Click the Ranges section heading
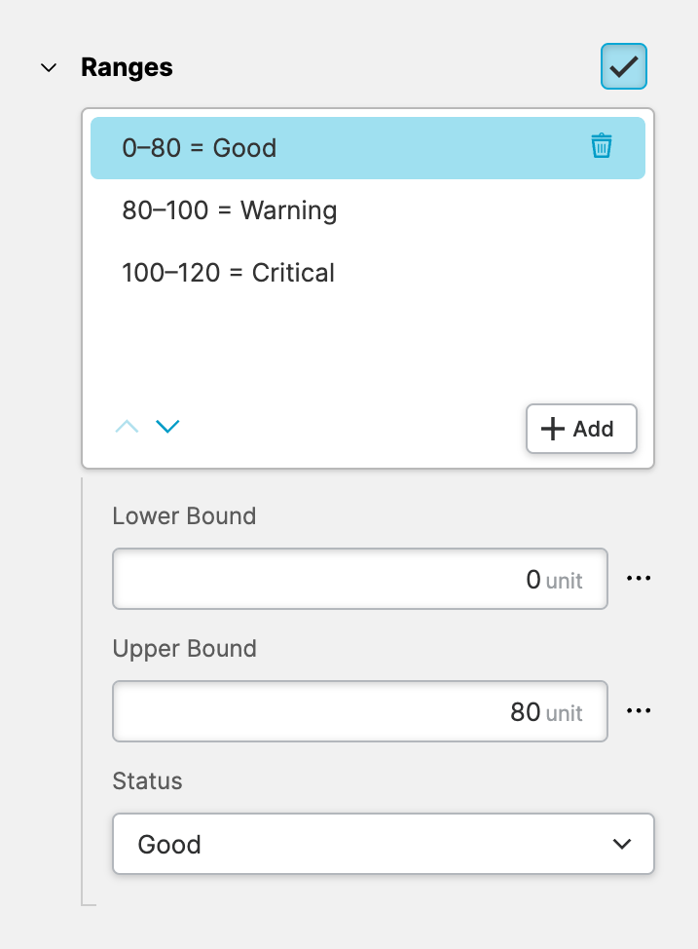This screenshot has height=949, width=698. click(127, 67)
